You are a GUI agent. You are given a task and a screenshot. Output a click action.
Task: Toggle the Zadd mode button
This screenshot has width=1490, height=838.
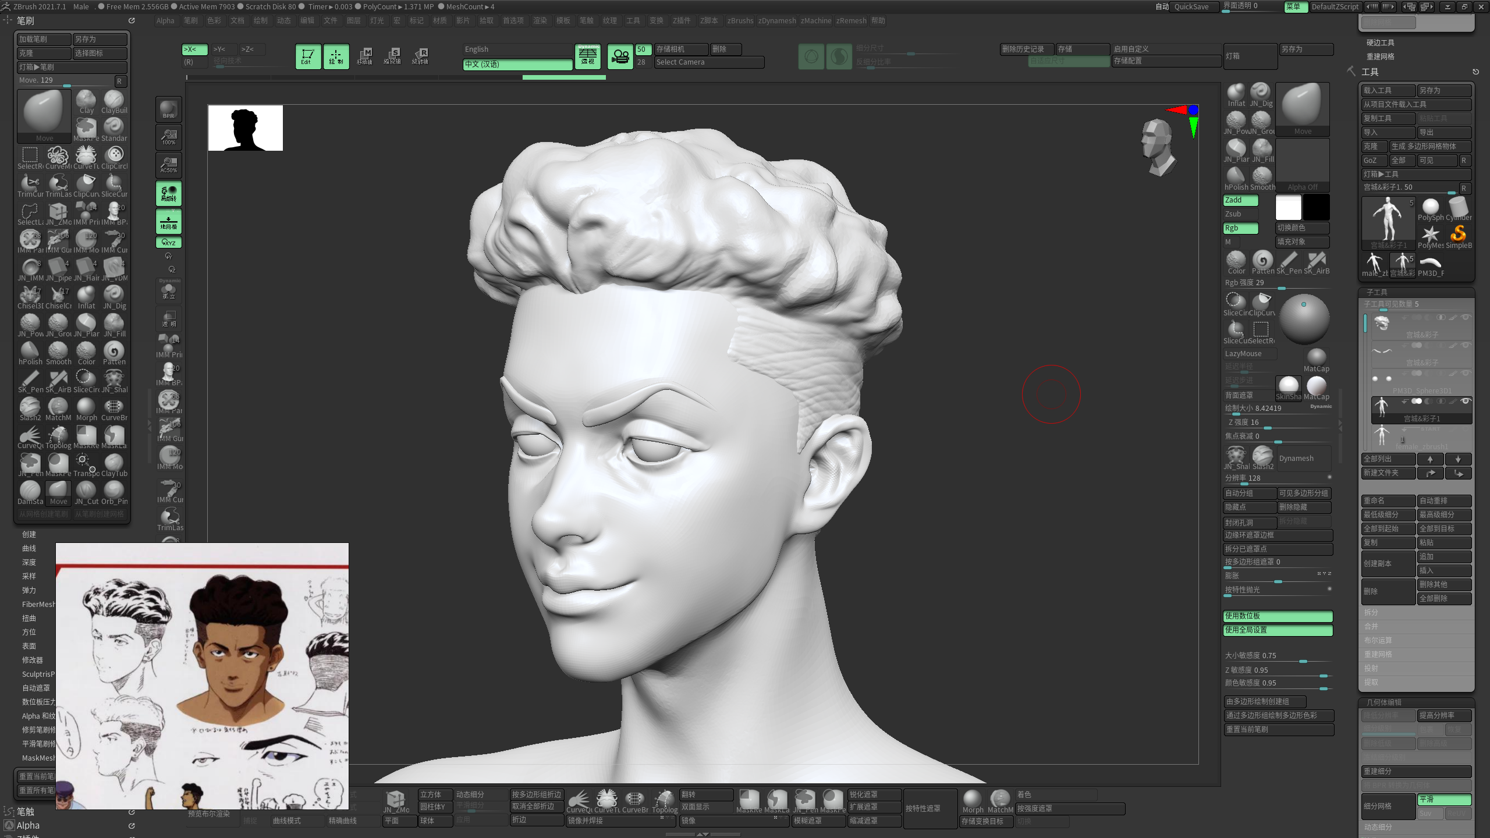(x=1240, y=200)
